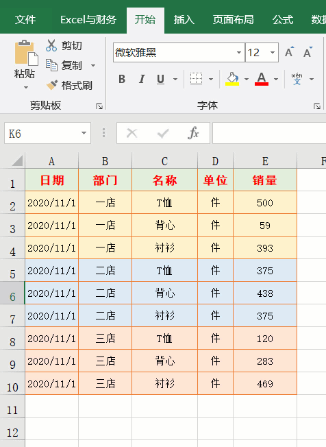Open the phonetic guide dropdown arrow
326x447 pixels.
tap(312, 79)
